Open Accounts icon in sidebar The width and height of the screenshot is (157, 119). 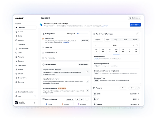coord(16,57)
